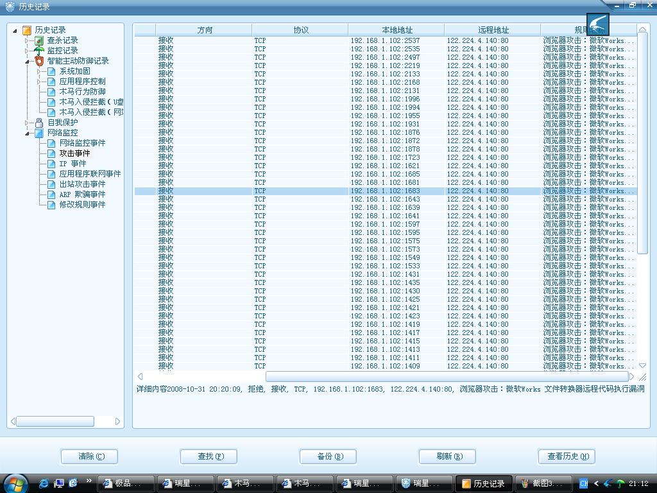Sort by the 协议 column header
This screenshot has height=493, width=657.
tap(300, 30)
